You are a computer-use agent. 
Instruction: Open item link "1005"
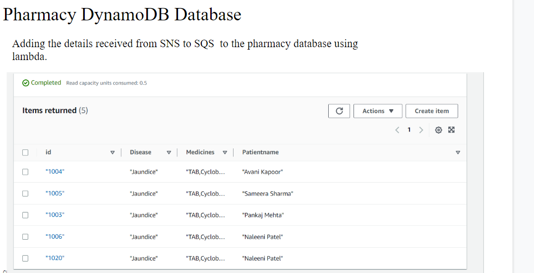(55, 193)
